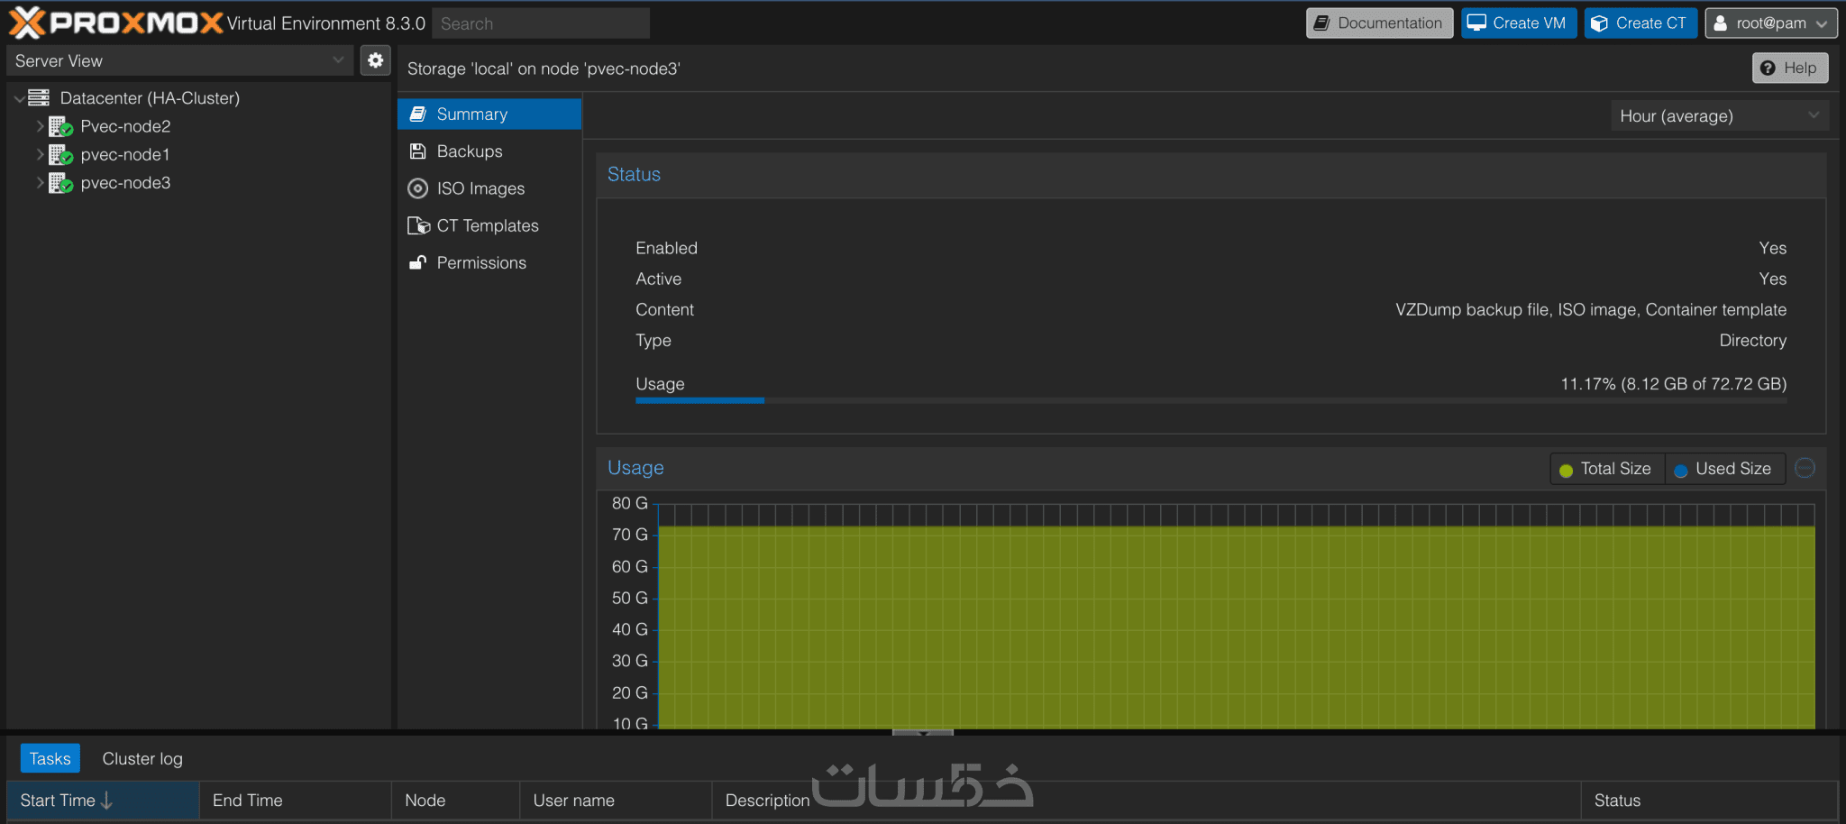Select the pvec-node1 label
This screenshot has height=824, width=1846.
pyautogui.click(x=125, y=154)
